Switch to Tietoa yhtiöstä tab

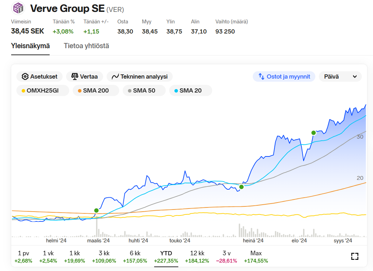coord(86,46)
